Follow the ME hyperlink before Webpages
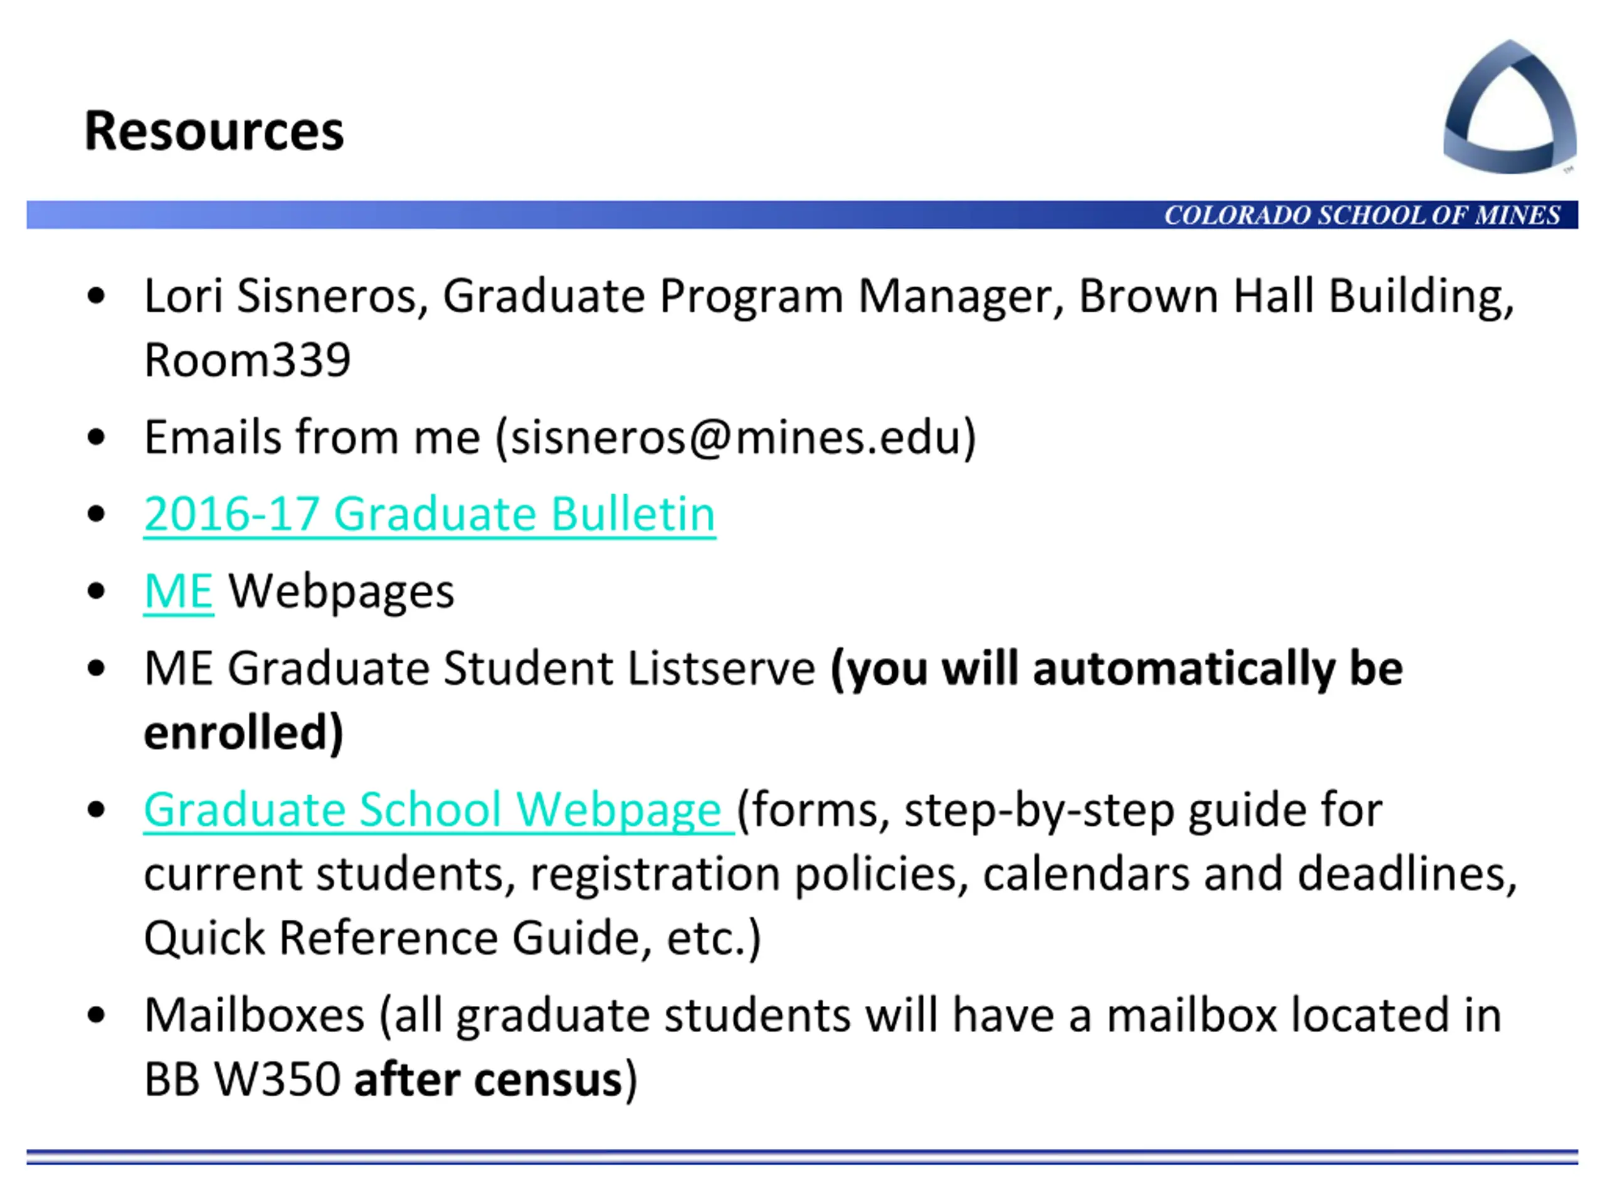Viewport: 1605px width, 1204px height. [x=179, y=591]
